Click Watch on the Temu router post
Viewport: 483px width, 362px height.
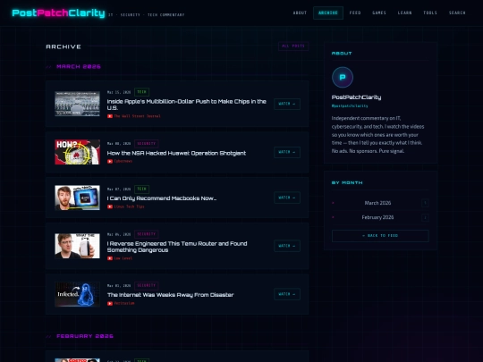[x=287, y=246]
